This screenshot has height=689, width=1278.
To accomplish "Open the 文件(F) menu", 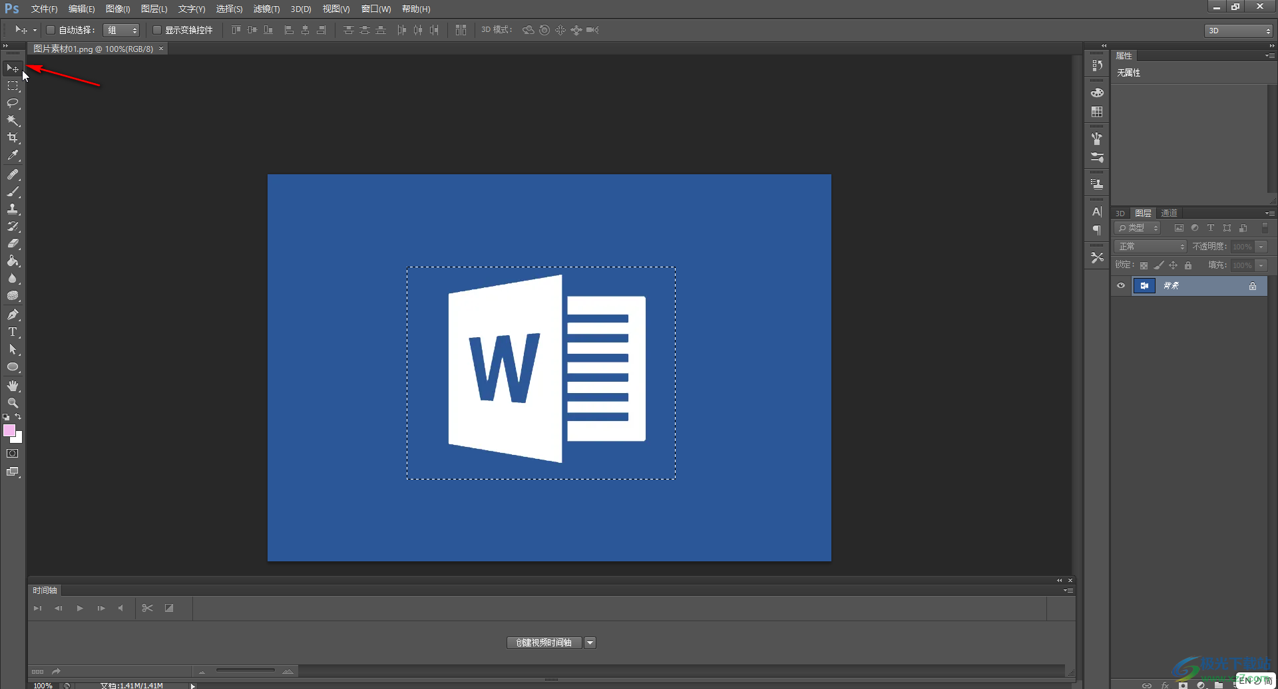I will pyautogui.click(x=44, y=9).
